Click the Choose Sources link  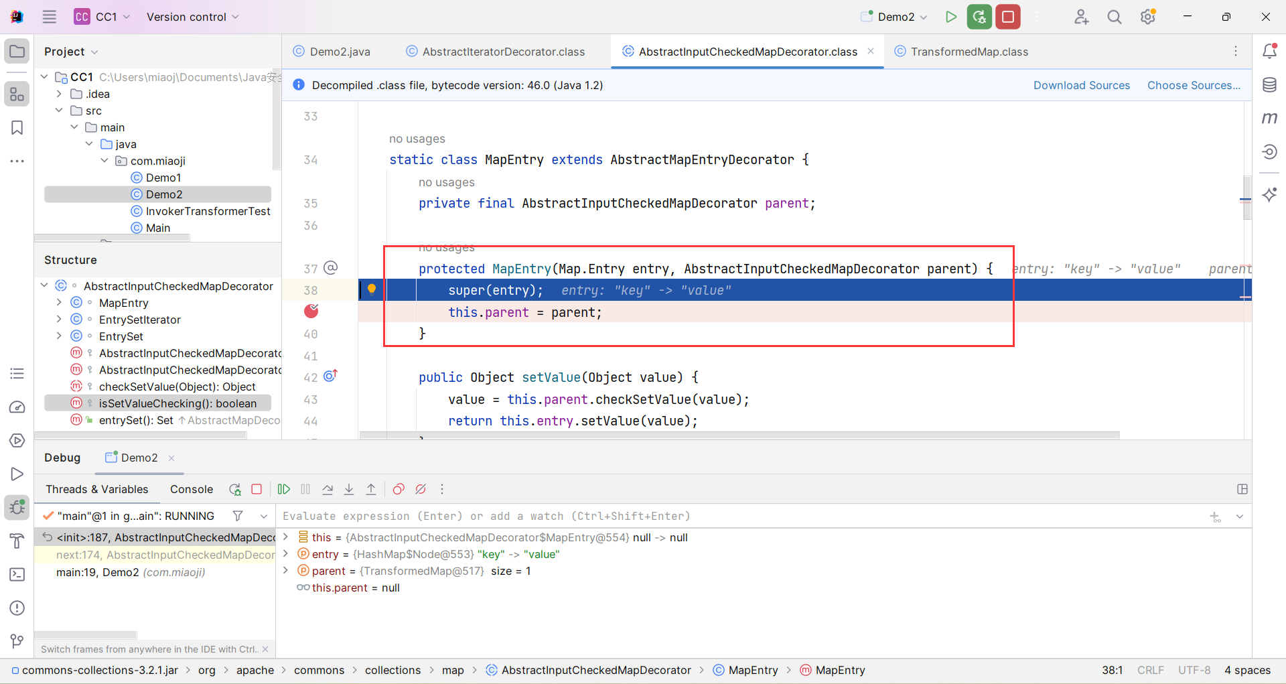tap(1194, 85)
